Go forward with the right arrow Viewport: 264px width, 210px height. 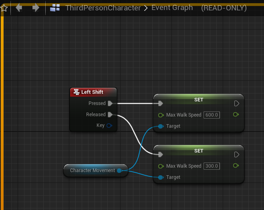tap(36, 8)
